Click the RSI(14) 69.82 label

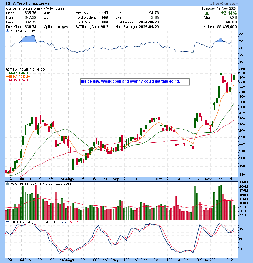pos(22,31)
